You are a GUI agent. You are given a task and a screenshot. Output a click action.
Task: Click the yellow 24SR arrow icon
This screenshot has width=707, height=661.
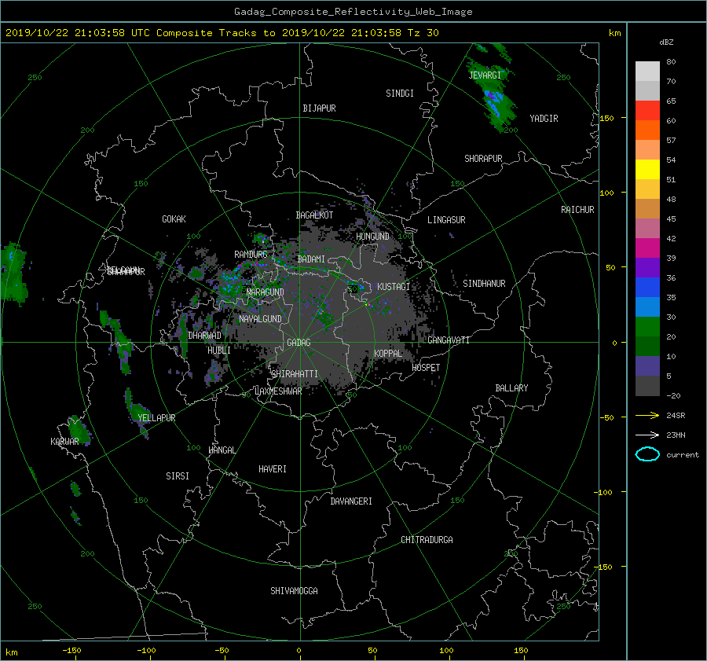[x=647, y=415]
